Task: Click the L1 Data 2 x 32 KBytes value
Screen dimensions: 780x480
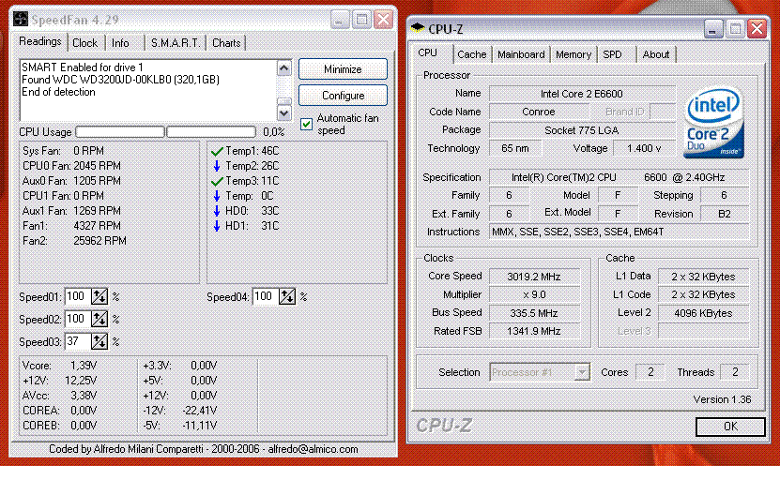Action: point(703,277)
